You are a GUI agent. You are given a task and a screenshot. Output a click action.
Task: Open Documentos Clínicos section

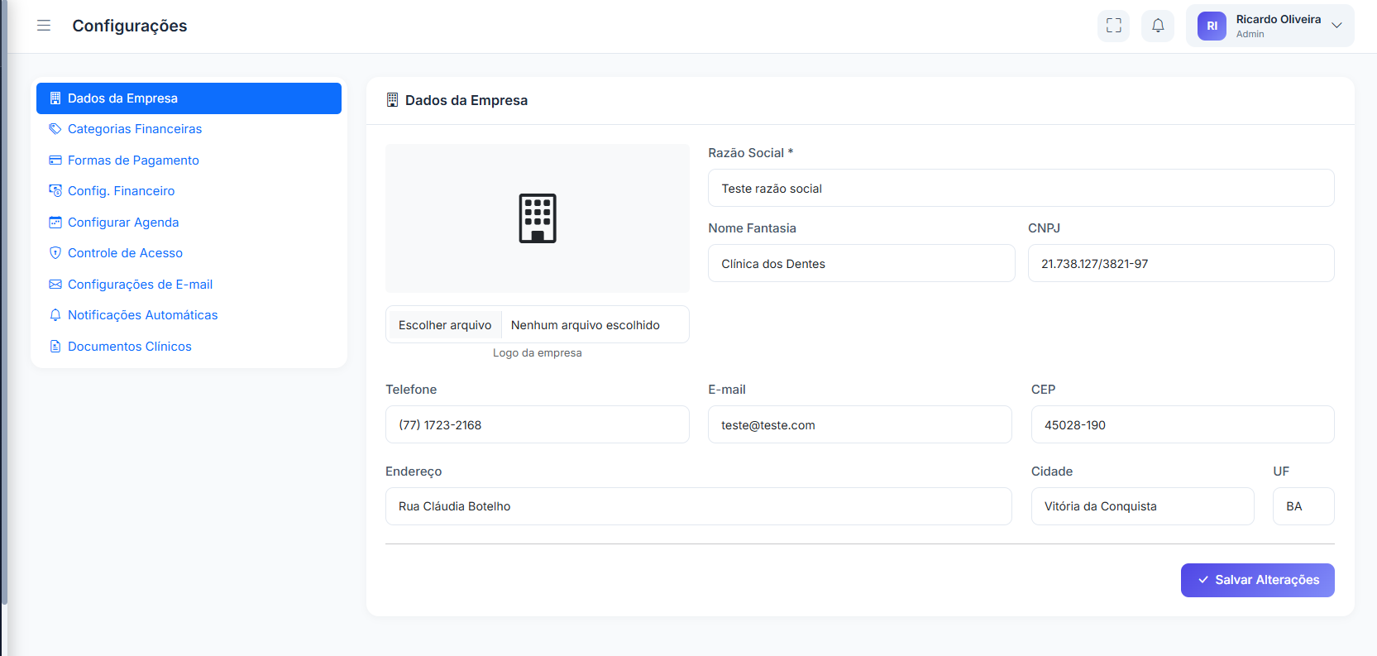coord(129,347)
